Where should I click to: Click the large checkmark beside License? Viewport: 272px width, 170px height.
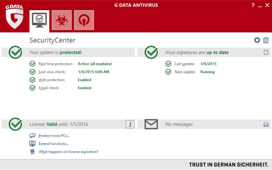(x=16, y=124)
